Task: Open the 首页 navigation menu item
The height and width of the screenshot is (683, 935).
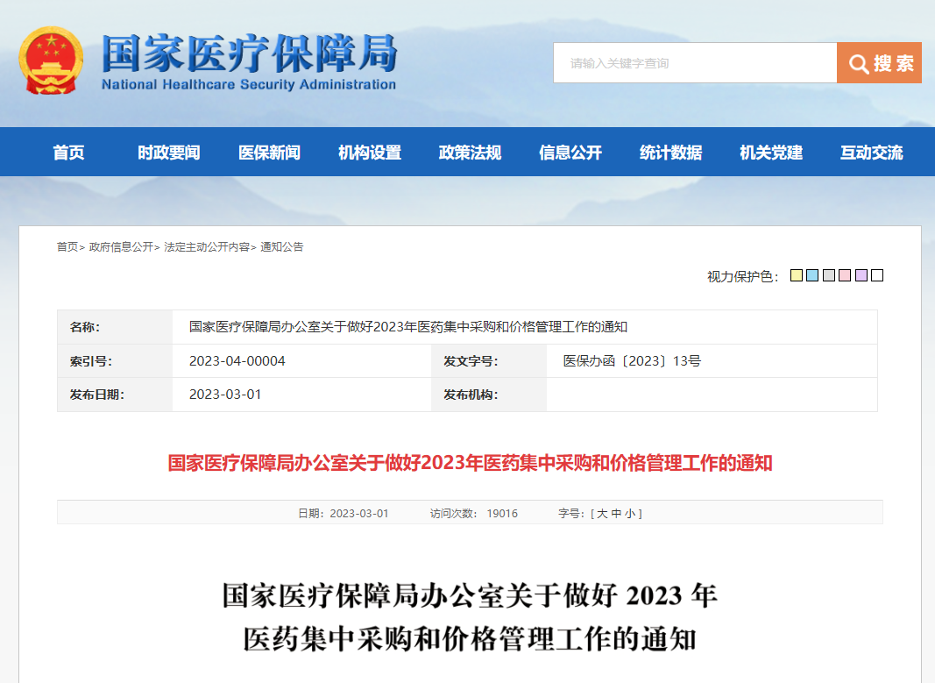Action: click(x=68, y=152)
